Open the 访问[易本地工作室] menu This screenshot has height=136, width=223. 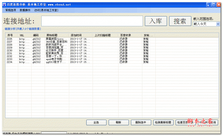[x=46, y=10]
